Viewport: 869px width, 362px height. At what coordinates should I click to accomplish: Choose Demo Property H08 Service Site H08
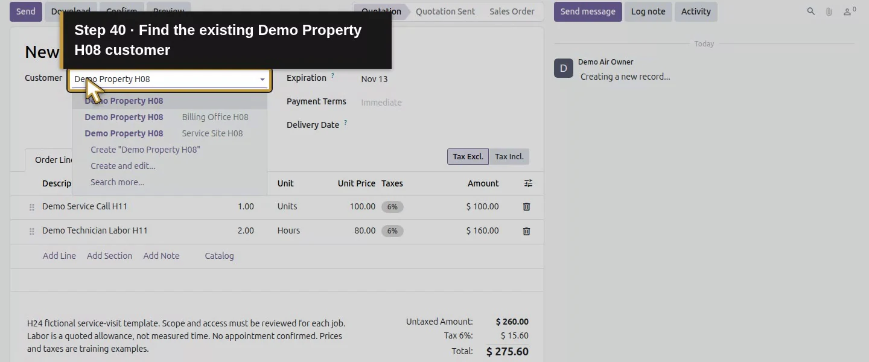(x=170, y=133)
